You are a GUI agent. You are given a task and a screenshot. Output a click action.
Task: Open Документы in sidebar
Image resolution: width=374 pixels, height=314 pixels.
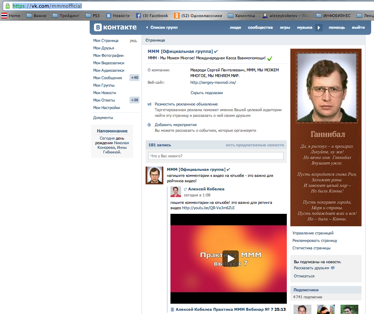(x=103, y=118)
